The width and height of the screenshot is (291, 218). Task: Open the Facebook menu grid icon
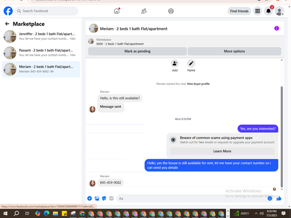pyautogui.click(x=257, y=11)
